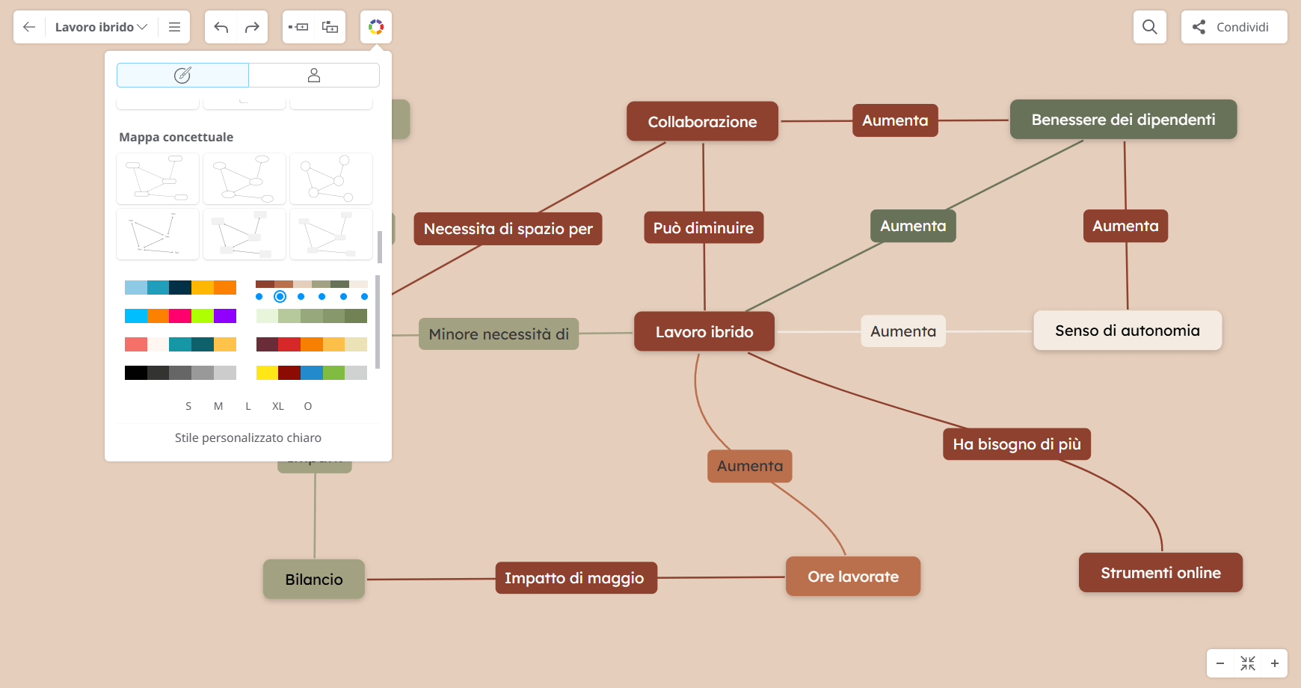Click the Ha bisogno di più label
The height and width of the screenshot is (688, 1301).
1017,444
